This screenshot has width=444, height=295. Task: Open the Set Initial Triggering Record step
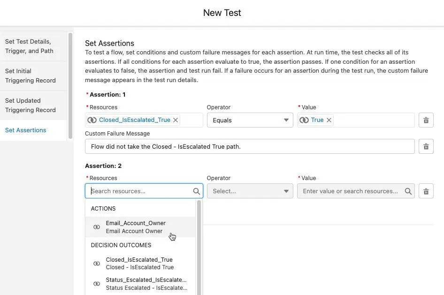[x=30, y=75]
